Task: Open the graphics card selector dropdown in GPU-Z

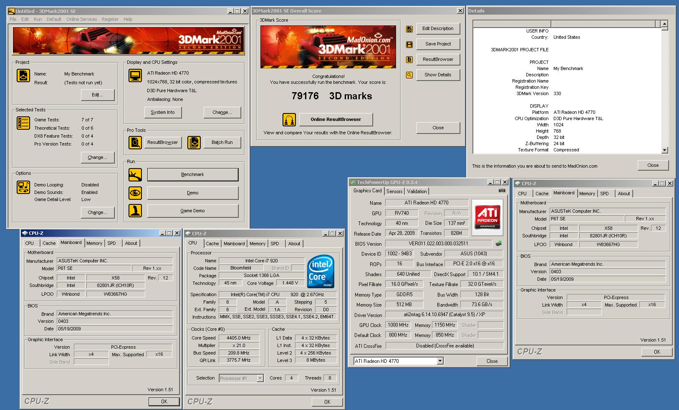Action: pyautogui.click(x=440, y=361)
